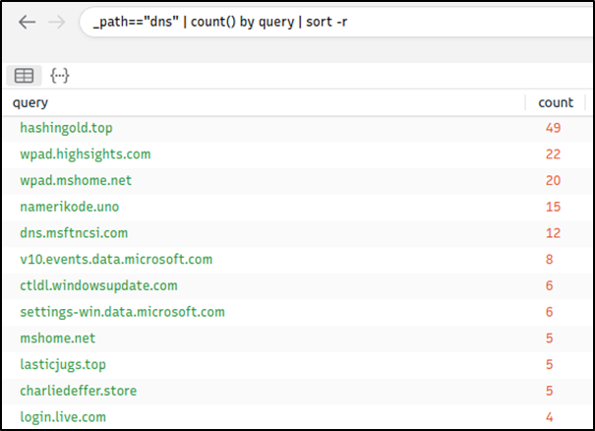The height and width of the screenshot is (431, 595).
Task: Click the count value 49
Action: pos(553,128)
